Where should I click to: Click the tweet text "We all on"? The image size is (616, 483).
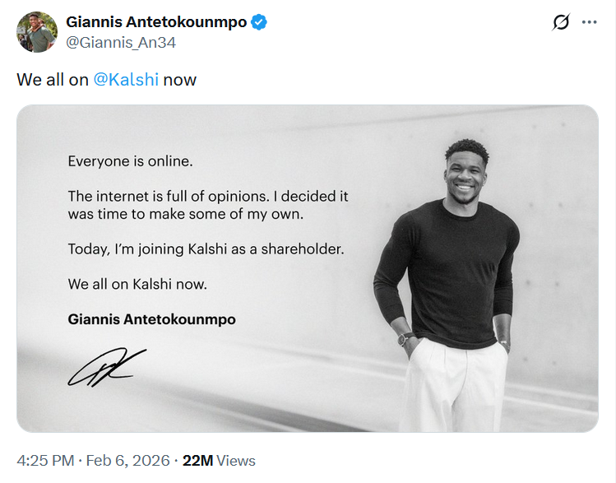[53, 80]
